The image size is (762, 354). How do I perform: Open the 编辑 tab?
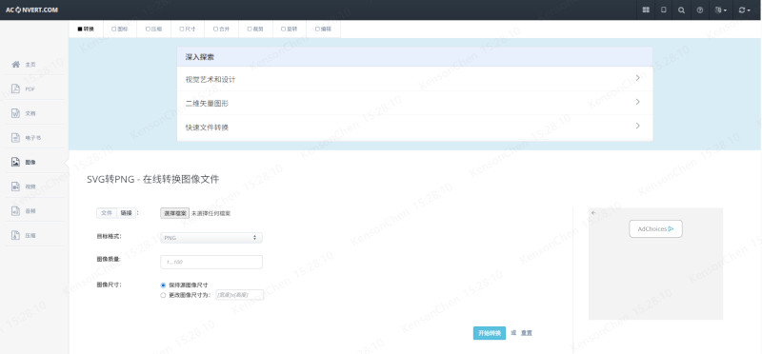[323, 29]
